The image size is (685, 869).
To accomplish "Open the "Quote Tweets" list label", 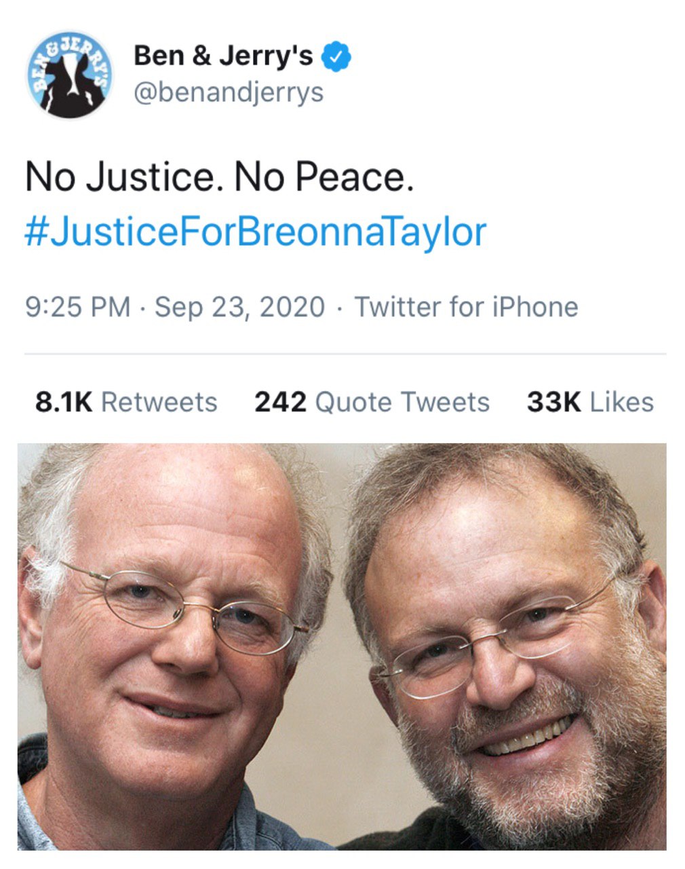I will click(x=402, y=402).
